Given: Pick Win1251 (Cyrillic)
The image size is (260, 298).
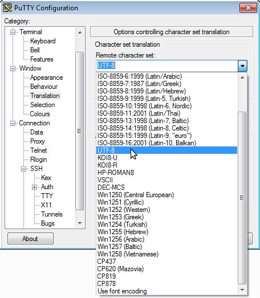Looking at the screenshot, I should tap(167, 202).
